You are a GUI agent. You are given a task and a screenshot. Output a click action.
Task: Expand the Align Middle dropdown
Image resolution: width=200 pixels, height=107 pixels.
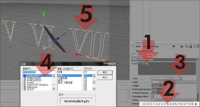(x=174, y=82)
